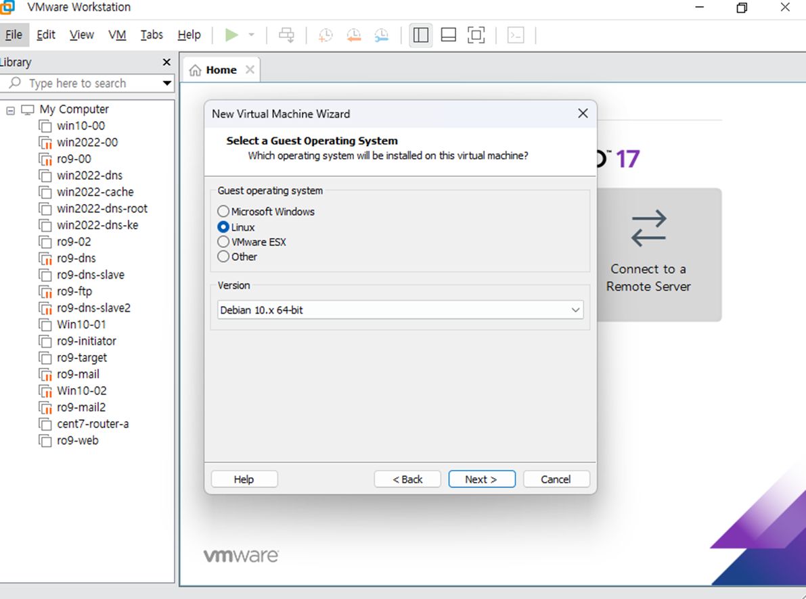
Task: Select the Linux radio button
Action: [223, 226]
